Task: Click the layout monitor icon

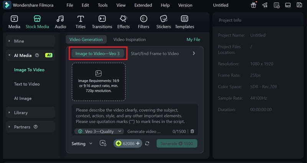Action: [288, 5]
